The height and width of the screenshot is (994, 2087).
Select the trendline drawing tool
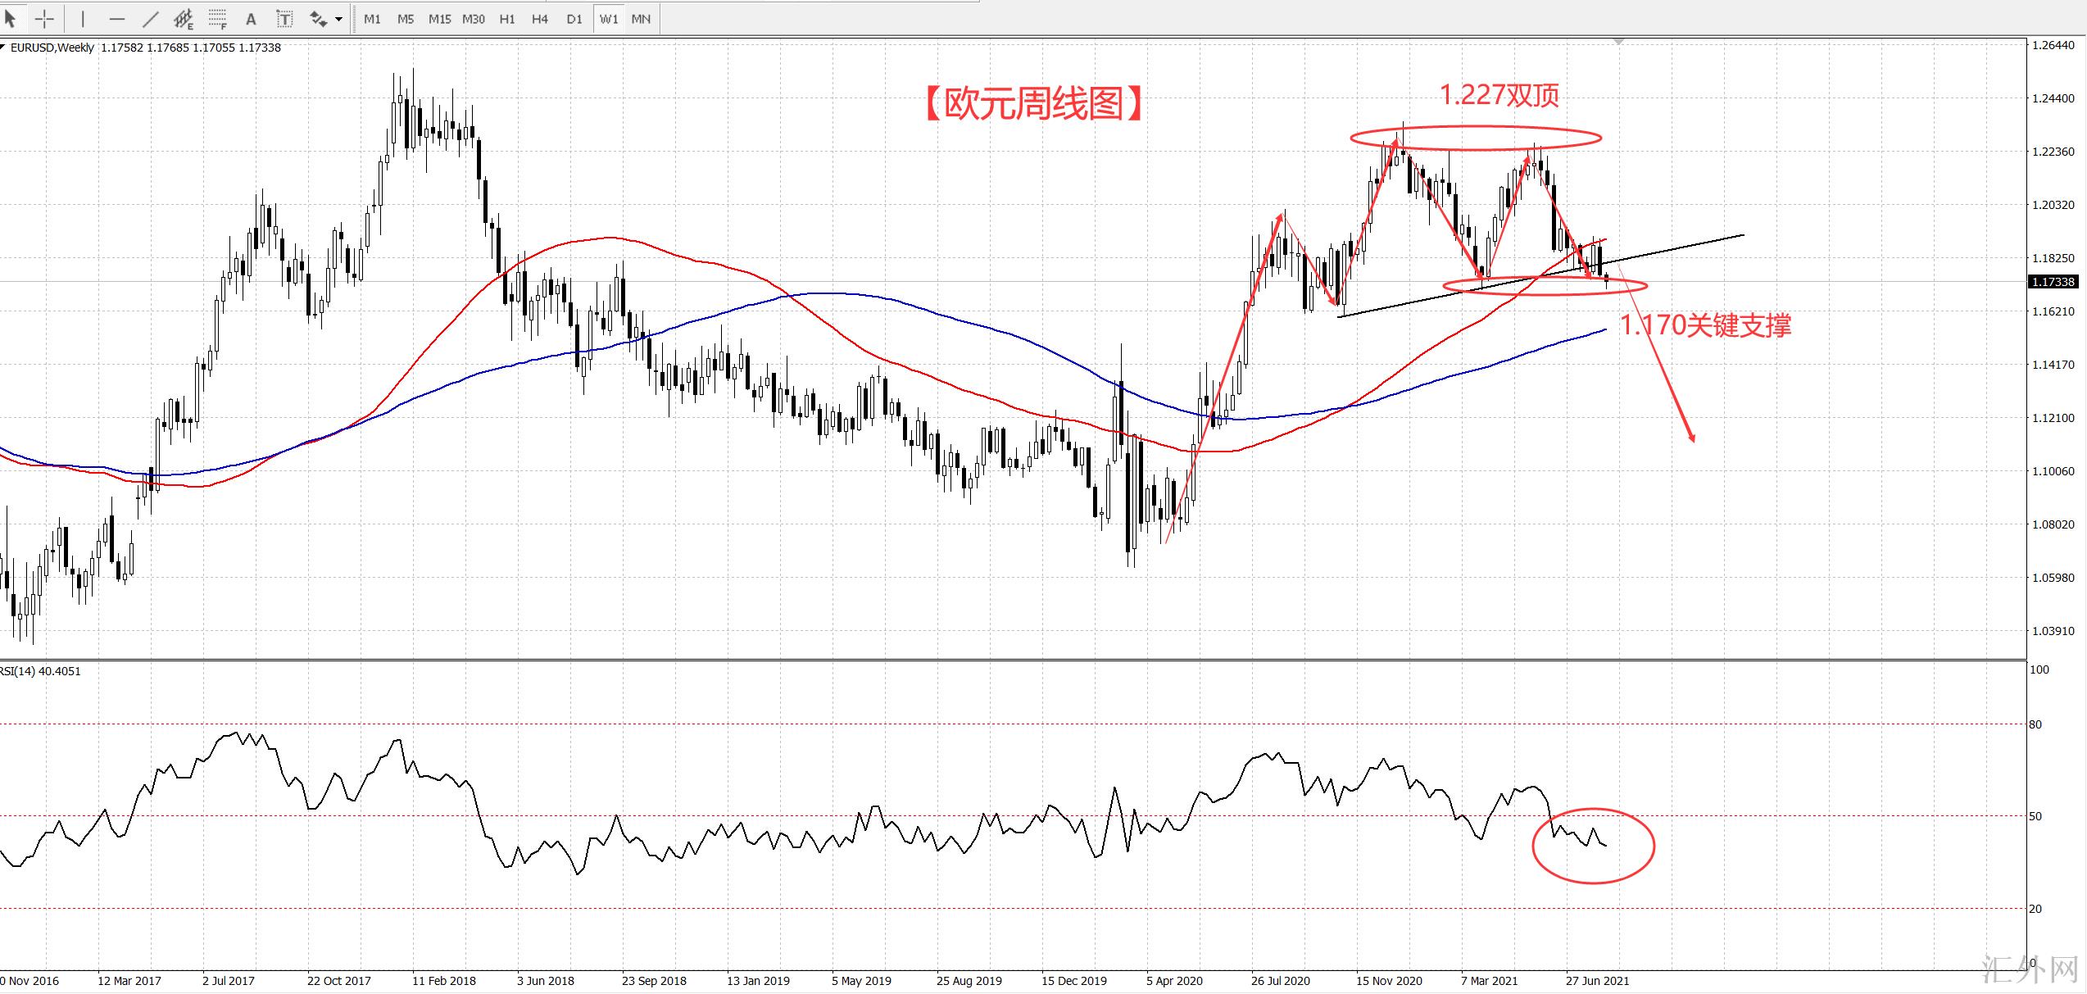coord(151,18)
